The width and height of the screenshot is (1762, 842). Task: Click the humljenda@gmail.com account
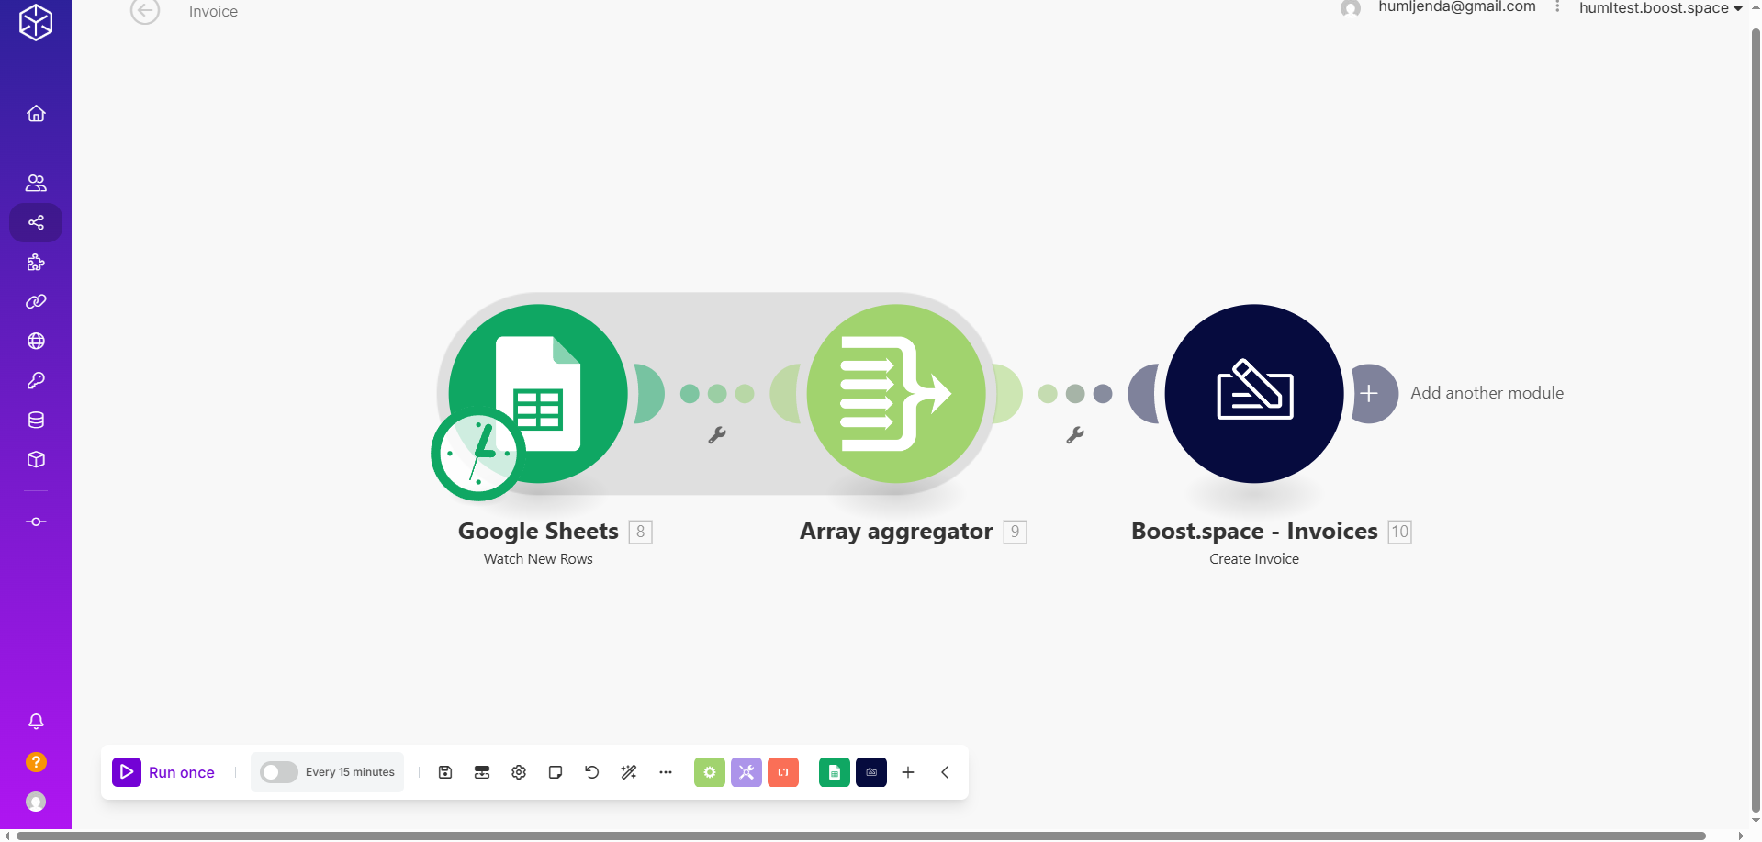coord(1456,7)
